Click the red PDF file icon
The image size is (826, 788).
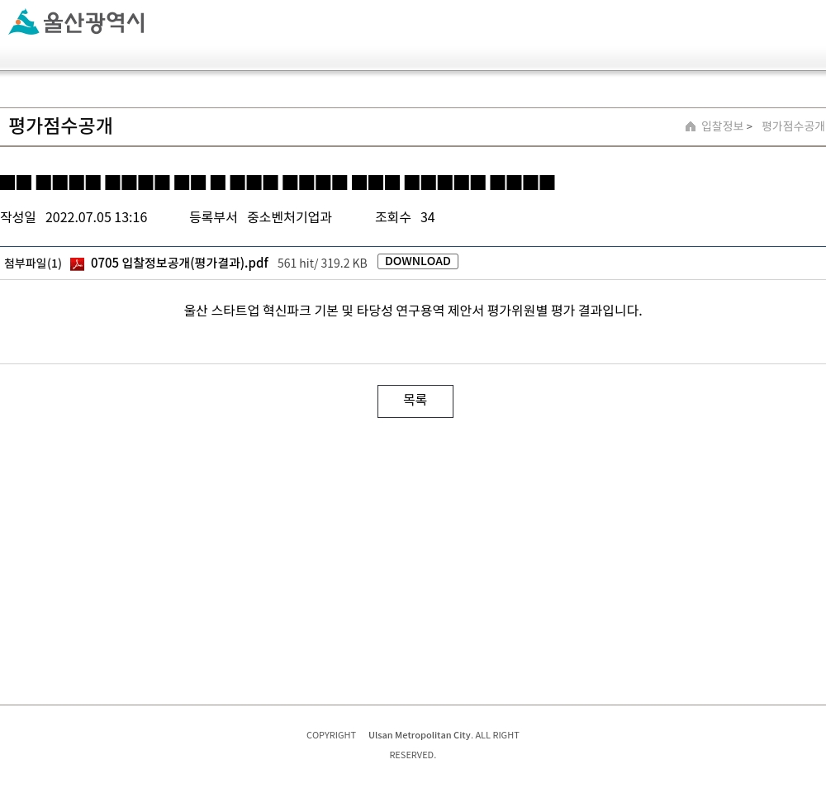tap(78, 263)
